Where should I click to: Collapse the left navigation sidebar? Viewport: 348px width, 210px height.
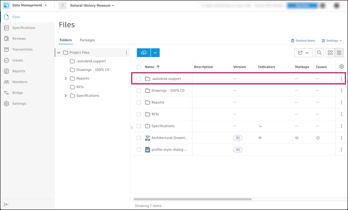click(7, 204)
